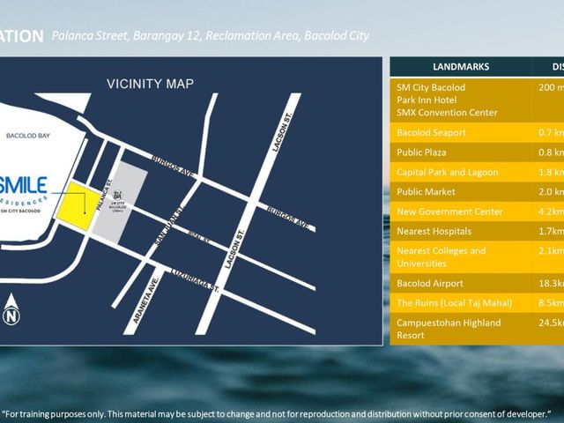Image resolution: width=564 pixels, height=423 pixels.
Task: Click the left 'BURGOS AVE.' label
Action: pos(173,167)
